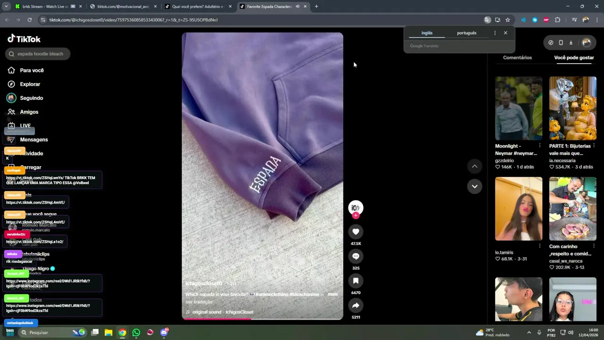Image resolution: width=604 pixels, height=340 pixels.
Task: Save the video with the bookmark icon
Action: click(356, 280)
